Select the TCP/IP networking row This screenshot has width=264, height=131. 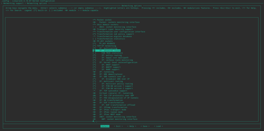coord(104,46)
